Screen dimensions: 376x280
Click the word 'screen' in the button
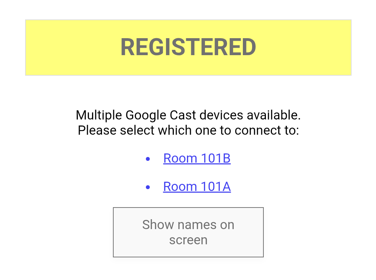pyautogui.click(x=188, y=240)
